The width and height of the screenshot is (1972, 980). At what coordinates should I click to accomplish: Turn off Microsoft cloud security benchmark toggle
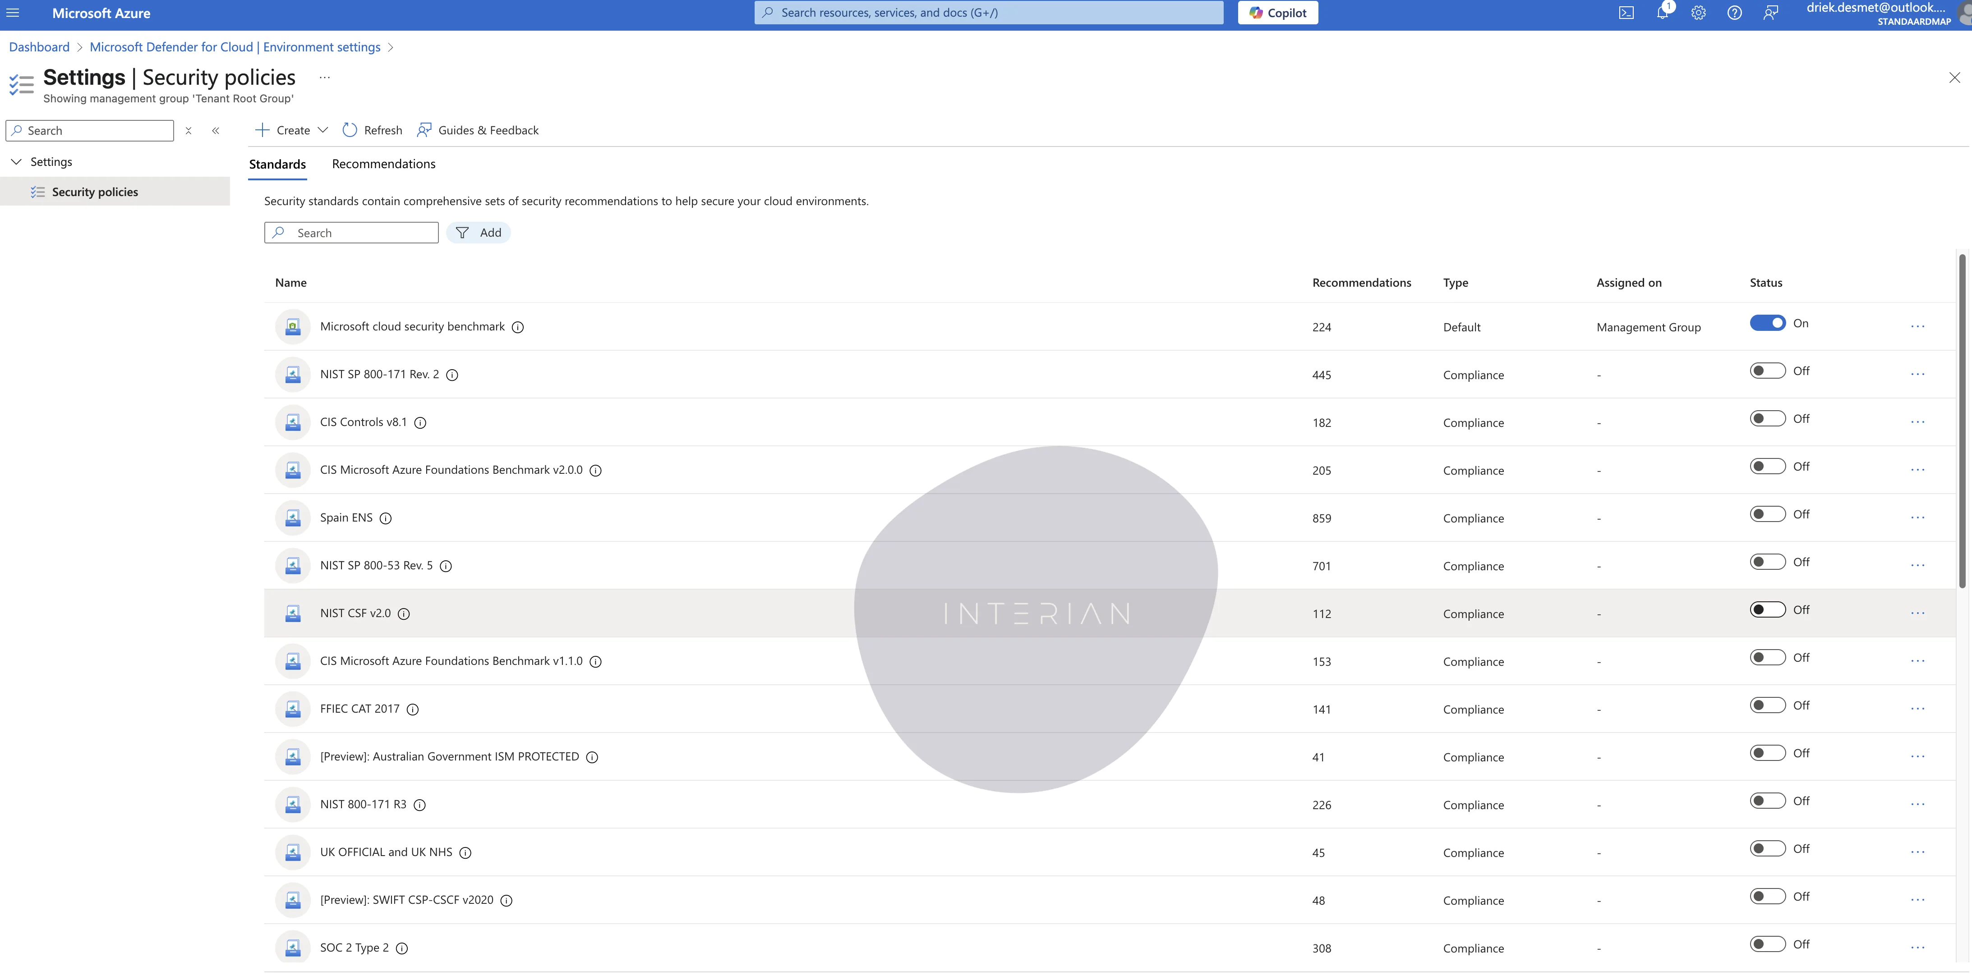1767,323
